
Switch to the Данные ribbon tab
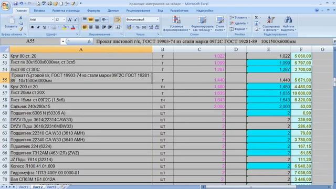[113, 10]
